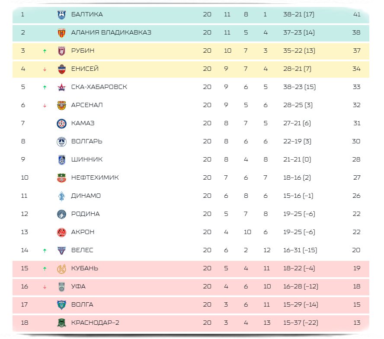Click the Кубань golden emblem
Screen dimensions: 384x339
[x=61, y=269]
